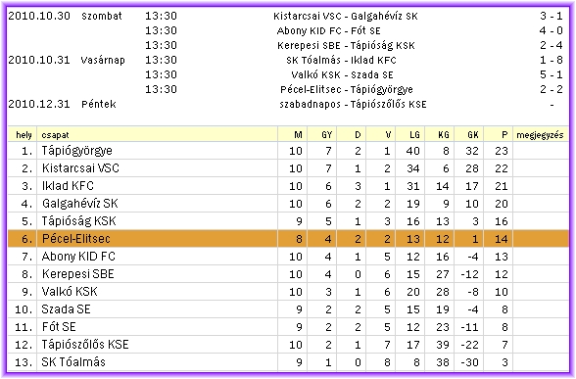Screen dimensions: 576x379
Task: Click SK Tóalmás in last place row
Action: tap(73, 362)
